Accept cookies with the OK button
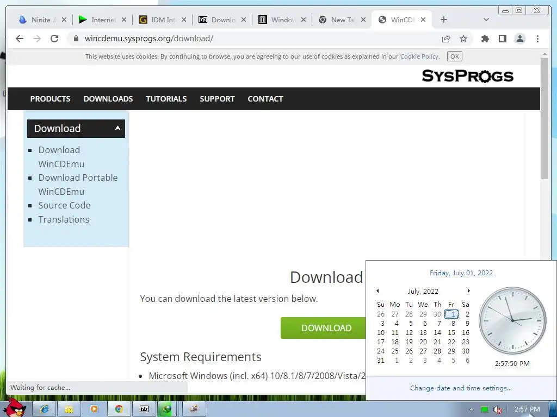The height and width of the screenshot is (417, 557). [454, 56]
